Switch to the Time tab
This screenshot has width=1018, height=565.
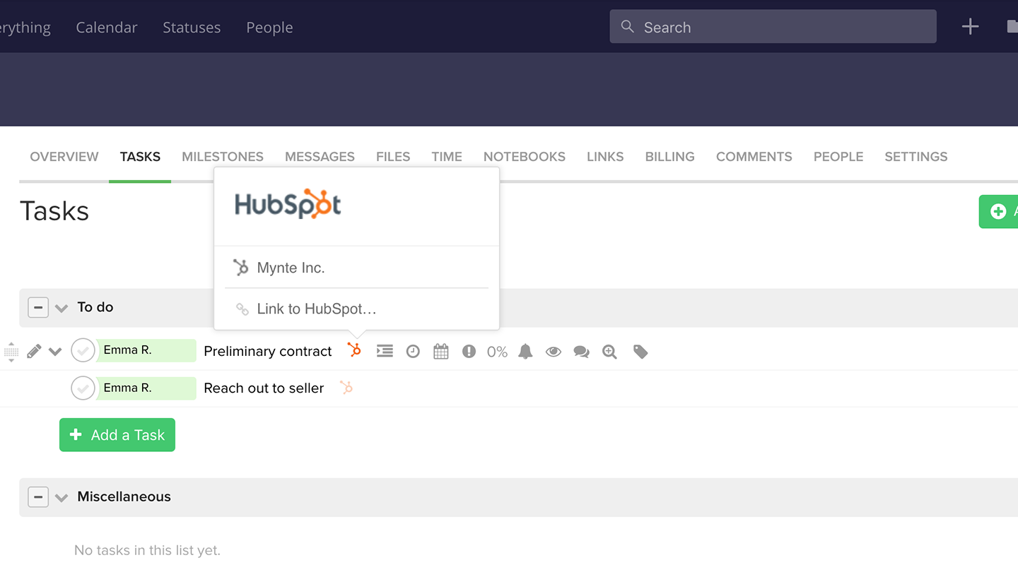point(447,157)
